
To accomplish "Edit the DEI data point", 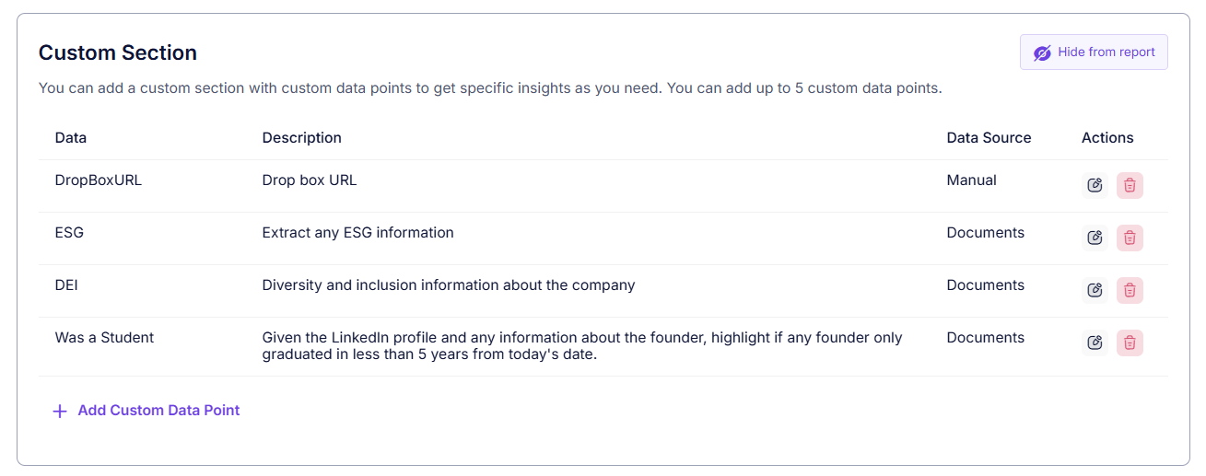I will click(x=1095, y=290).
